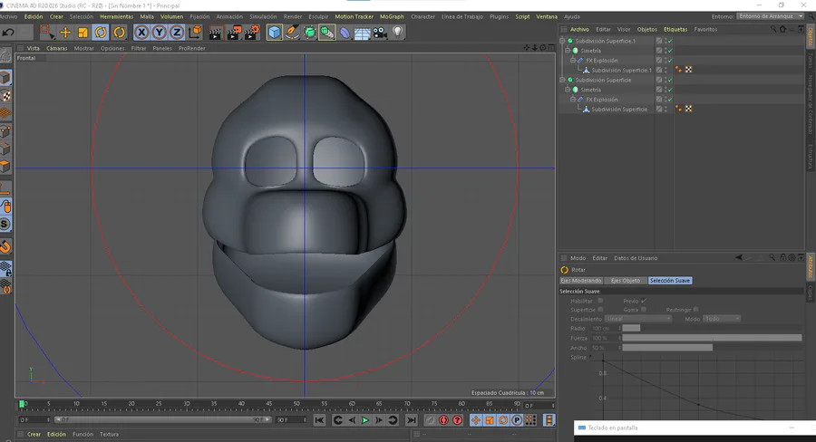Collapse the second Simetría object
The width and height of the screenshot is (816, 442).
(568, 90)
